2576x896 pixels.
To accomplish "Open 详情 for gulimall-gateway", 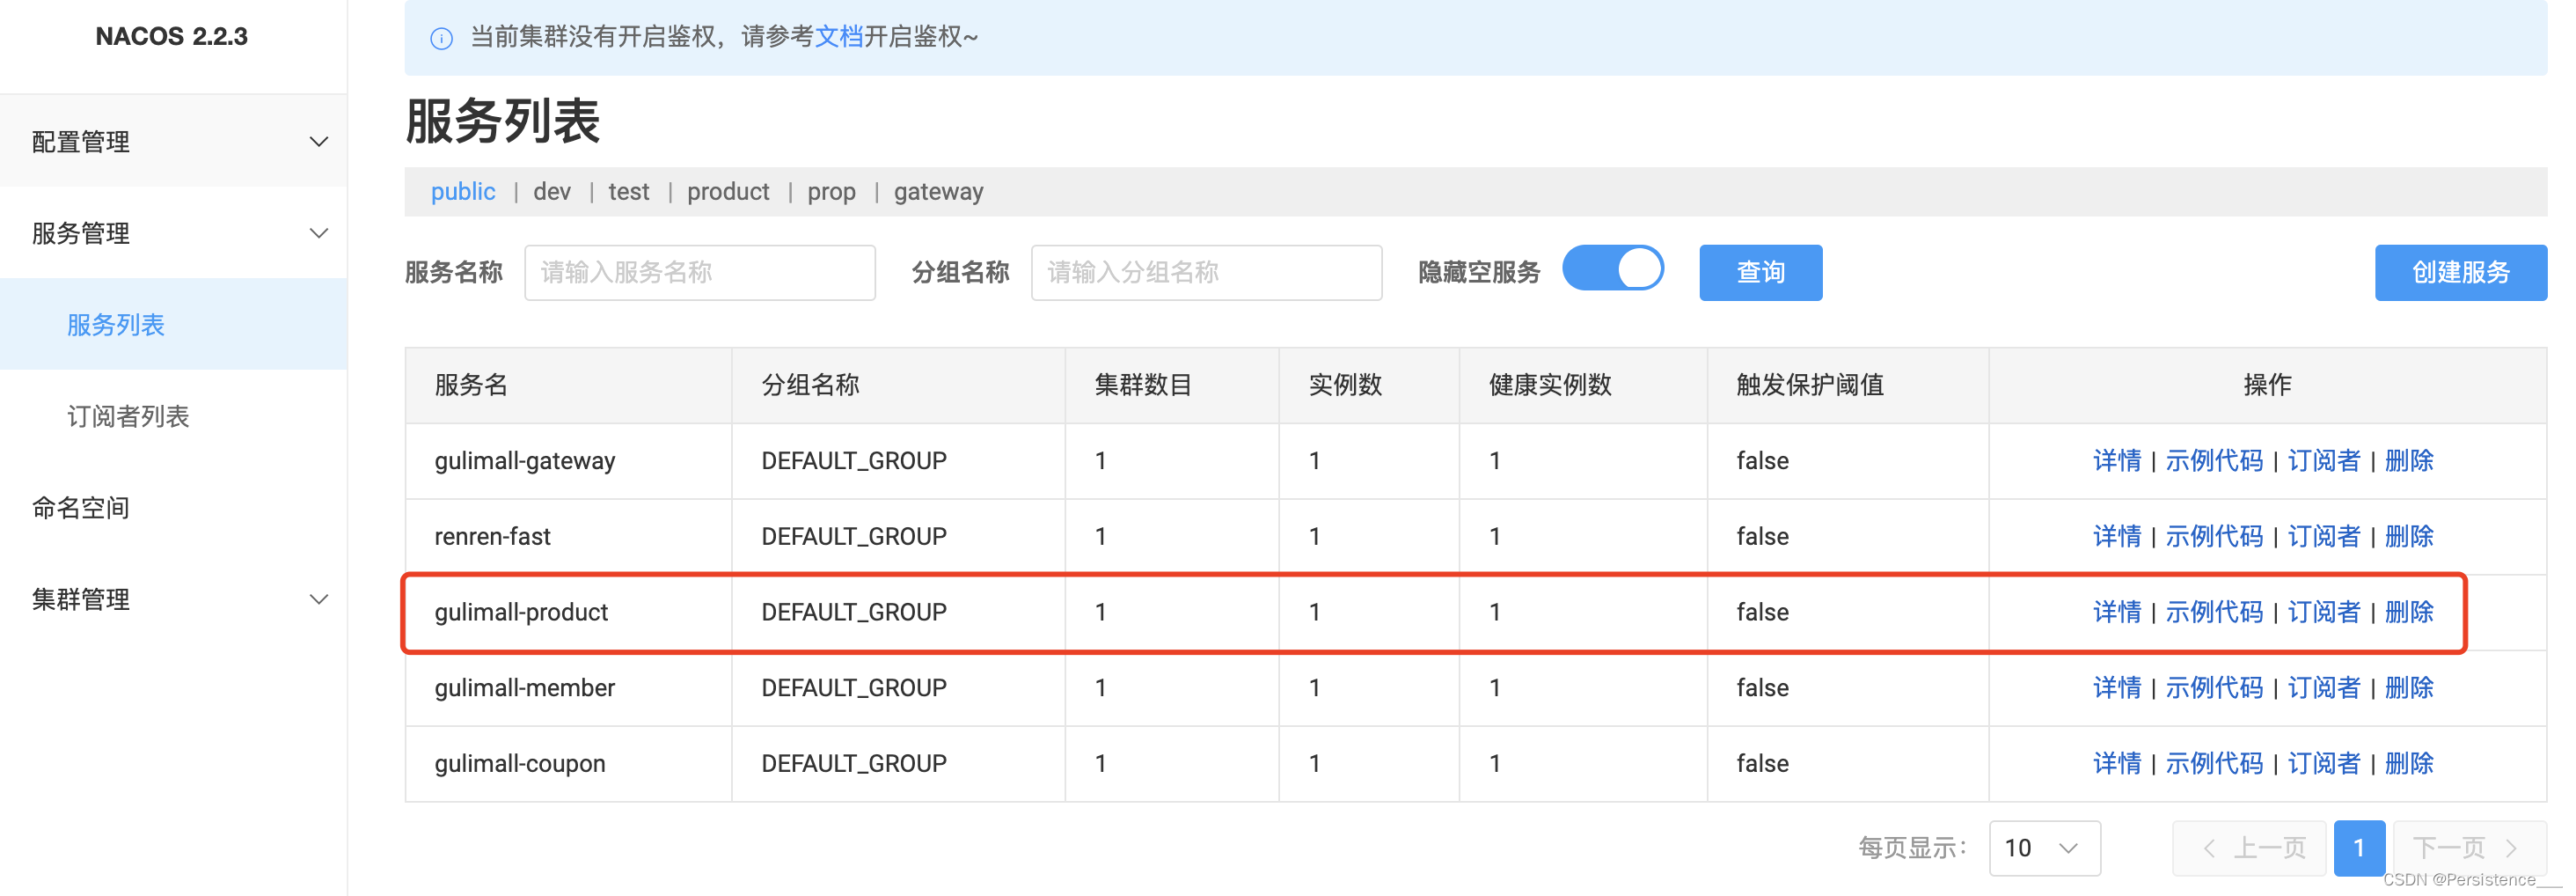I will (x=2116, y=461).
